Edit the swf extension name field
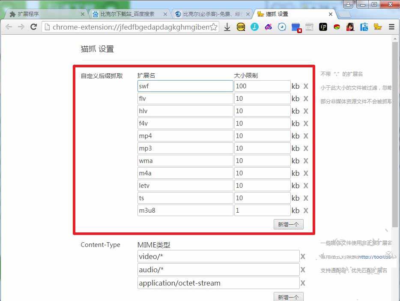Image resolution: width=400 pixels, height=301 pixels. coord(185,86)
